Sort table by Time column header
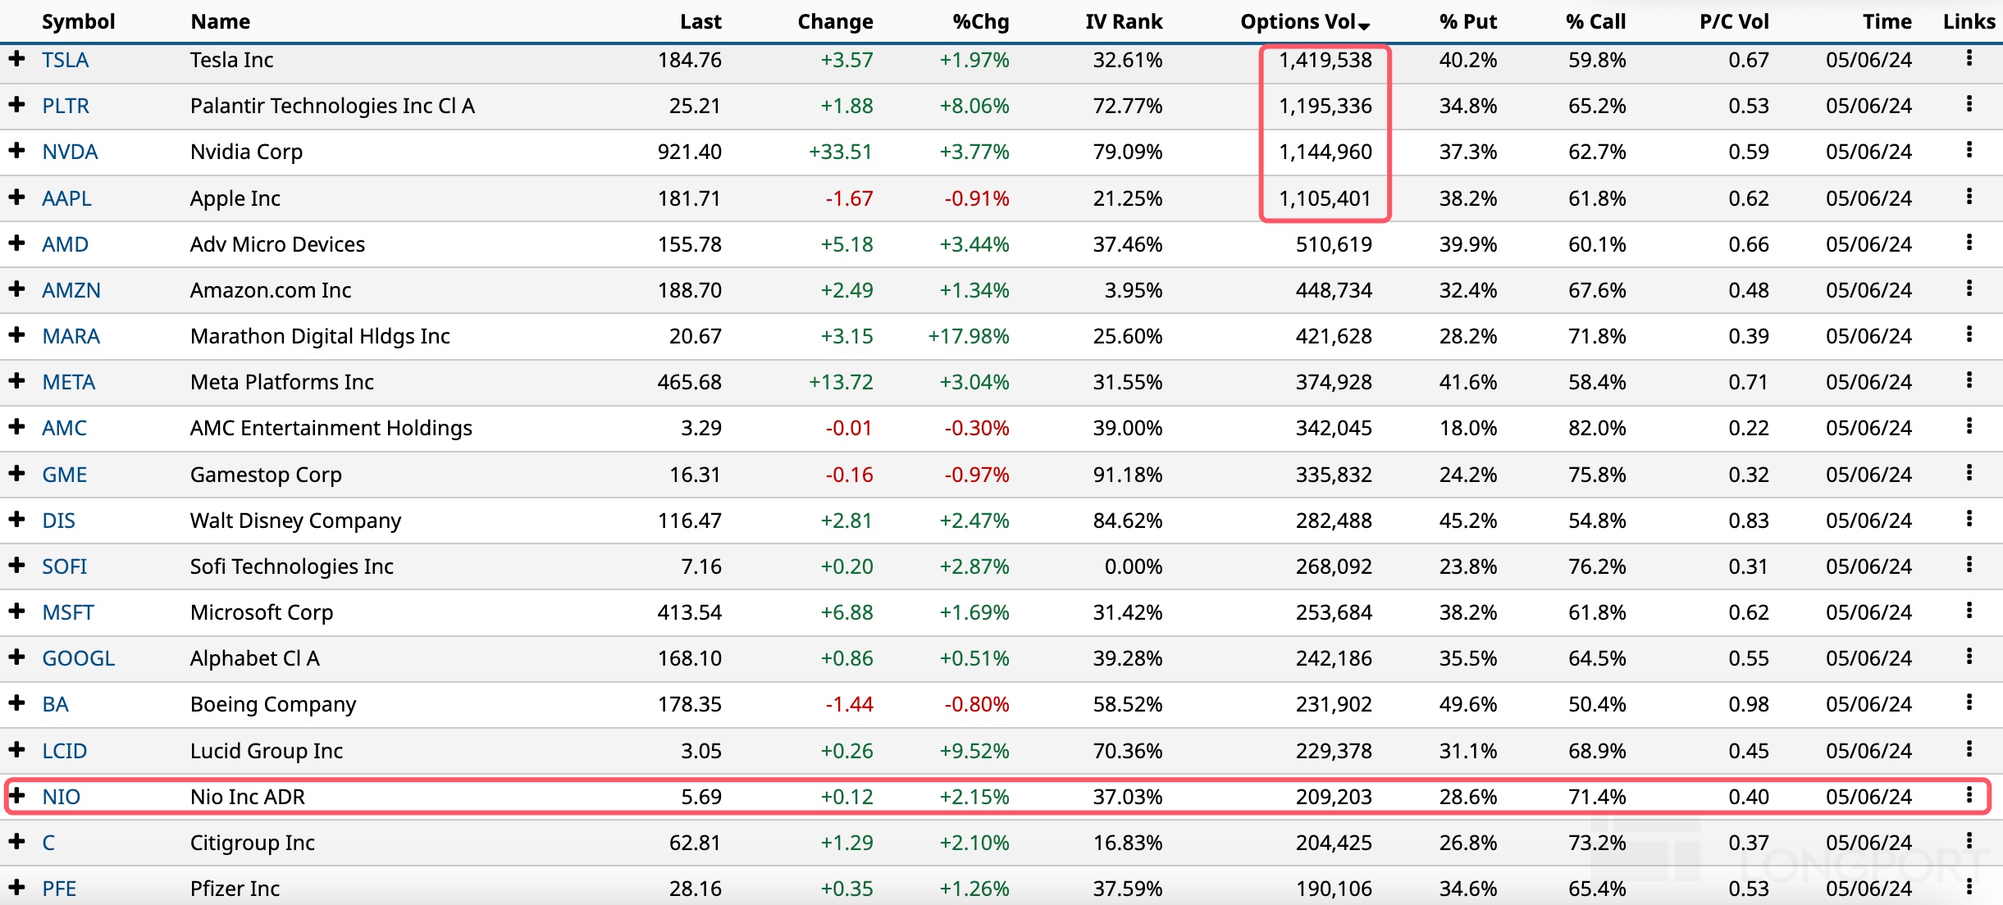2003x905 pixels. [x=1887, y=21]
